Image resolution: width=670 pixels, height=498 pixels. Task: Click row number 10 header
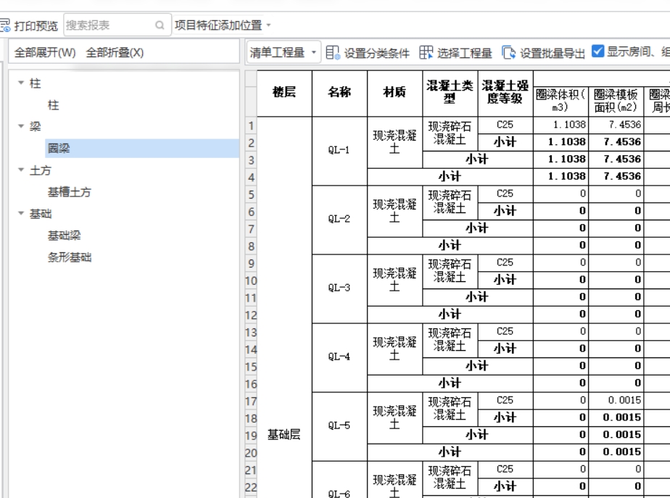[251, 281]
